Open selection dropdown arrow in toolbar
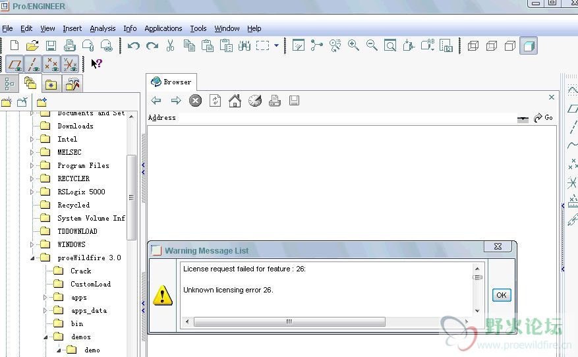 [276, 45]
